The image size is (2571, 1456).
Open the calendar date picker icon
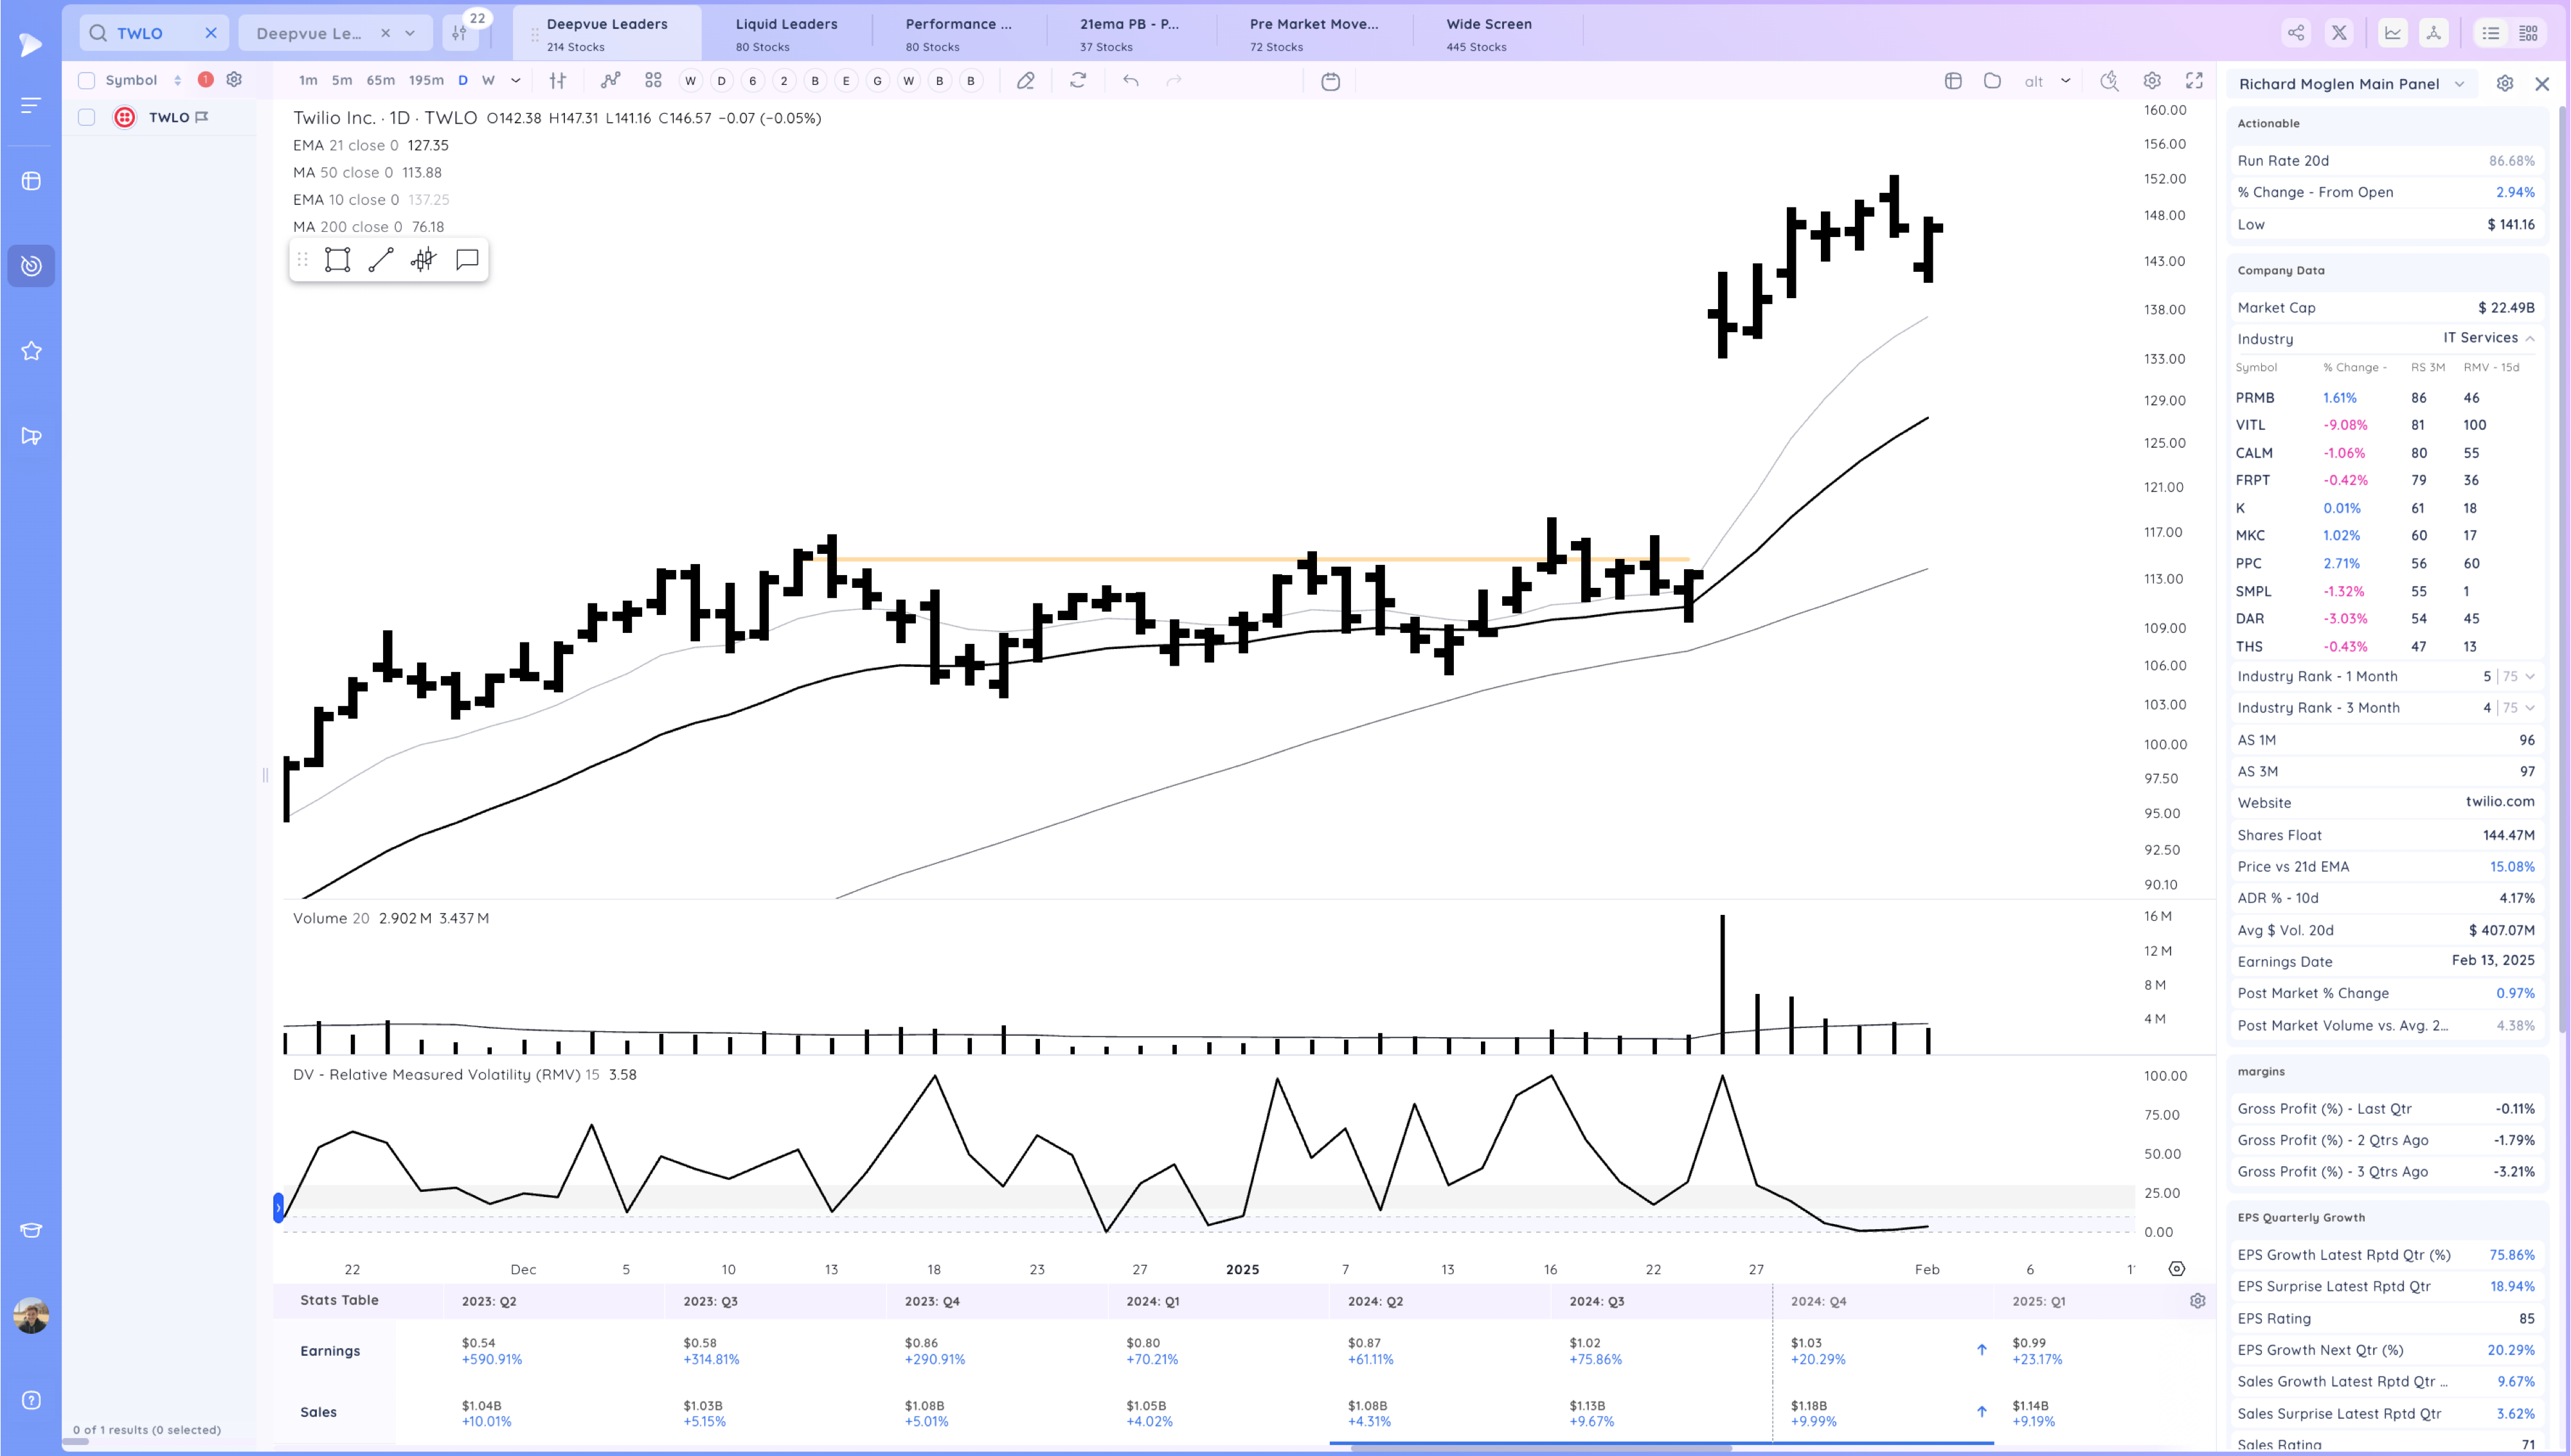(x=1330, y=81)
